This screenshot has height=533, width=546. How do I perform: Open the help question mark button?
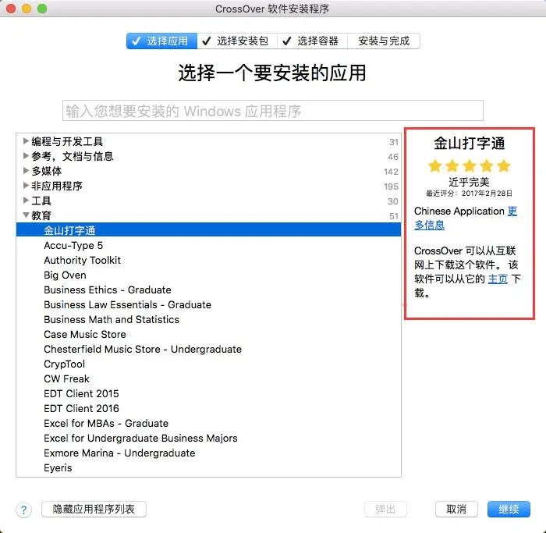(23, 510)
